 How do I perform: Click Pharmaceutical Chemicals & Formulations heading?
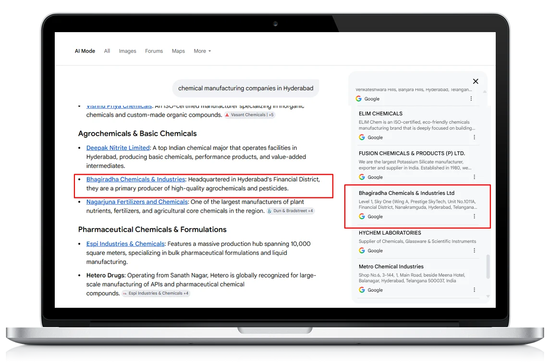pos(152,230)
